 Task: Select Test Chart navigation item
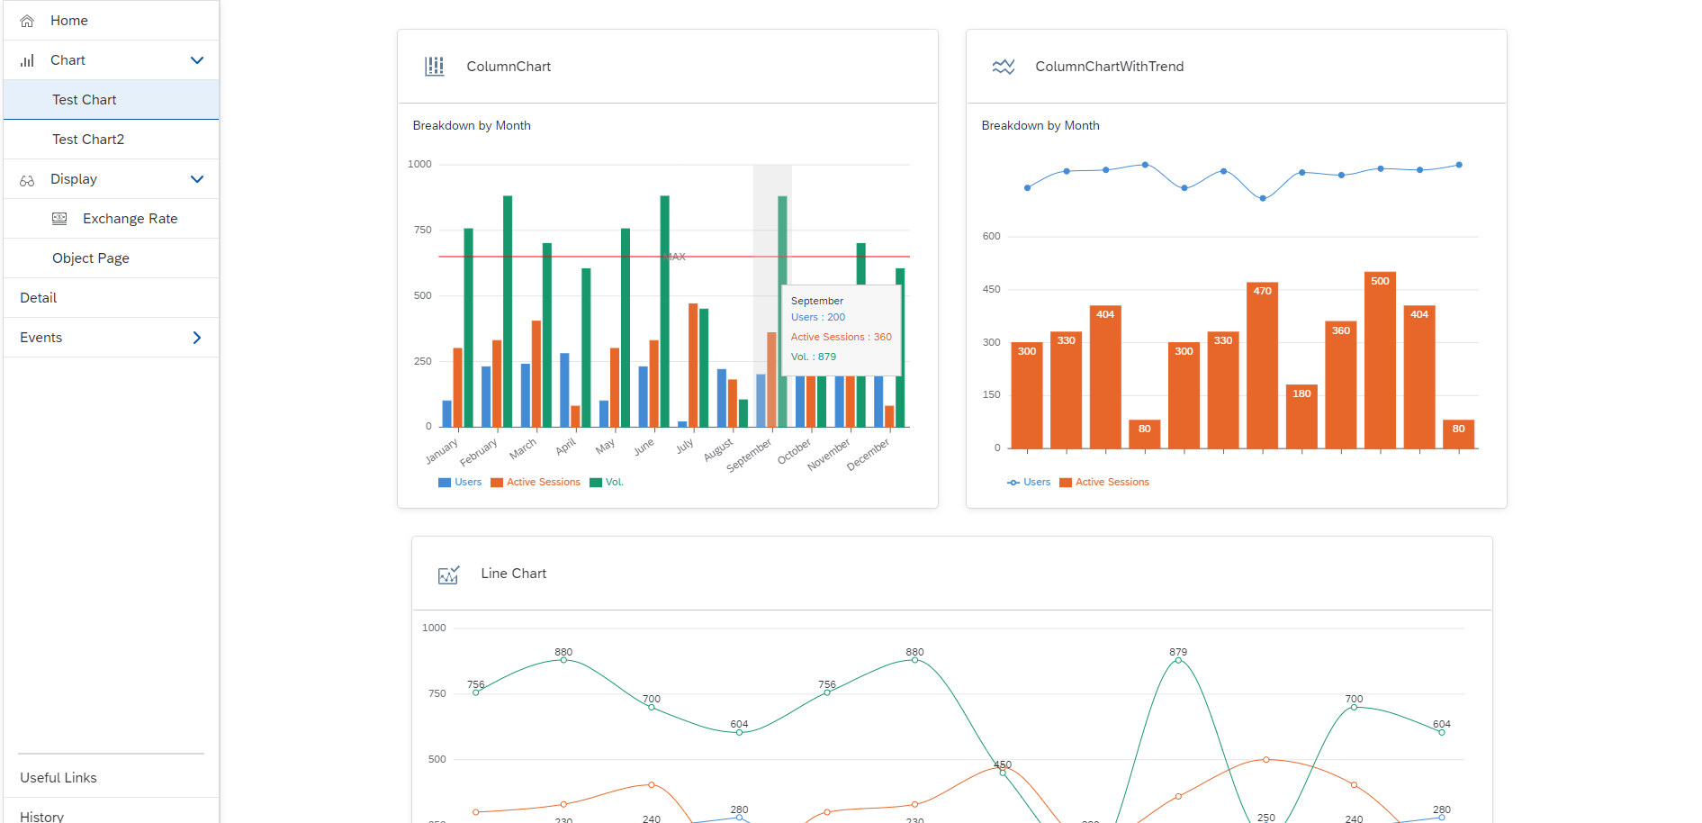[x=111, y=100]
